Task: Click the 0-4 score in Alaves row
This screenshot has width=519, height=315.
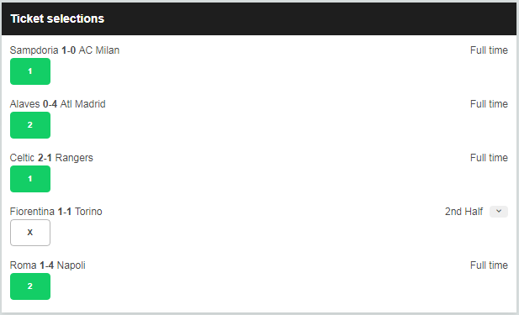Action: pos(50,104)
